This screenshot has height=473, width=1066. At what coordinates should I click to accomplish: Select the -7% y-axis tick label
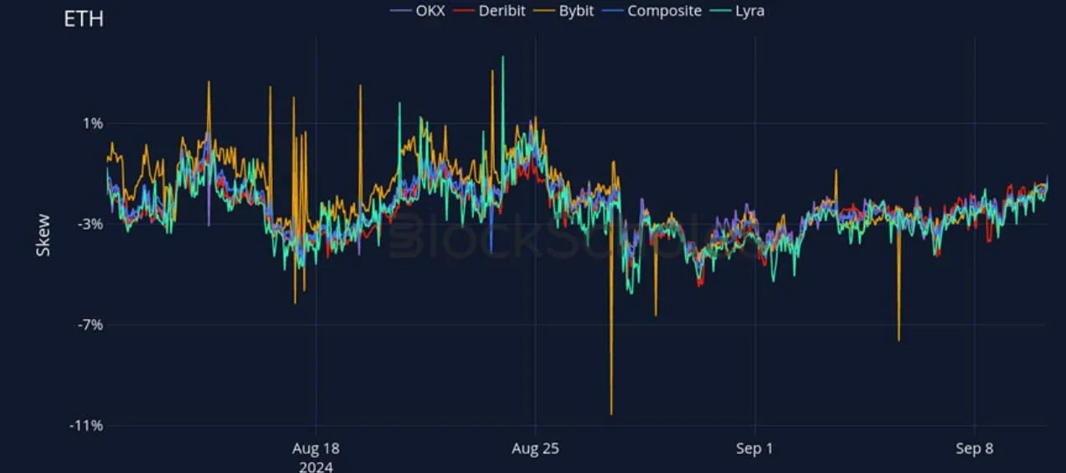tap(90, 325)
